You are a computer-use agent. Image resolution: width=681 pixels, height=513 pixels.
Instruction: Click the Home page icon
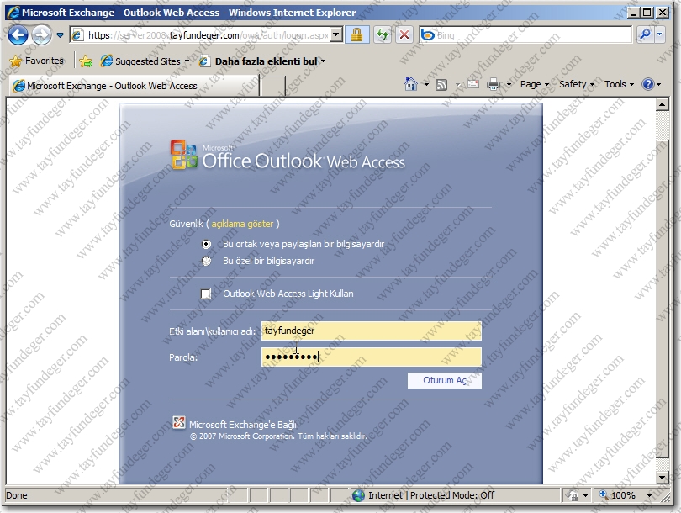tap(411, 84)
